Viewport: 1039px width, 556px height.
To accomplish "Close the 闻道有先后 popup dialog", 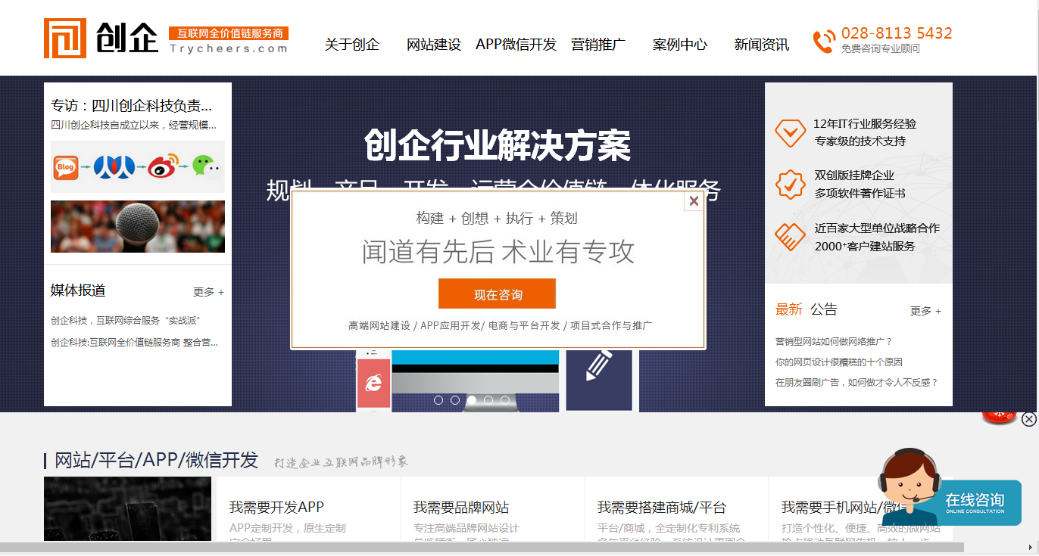I will coord(694,201).
